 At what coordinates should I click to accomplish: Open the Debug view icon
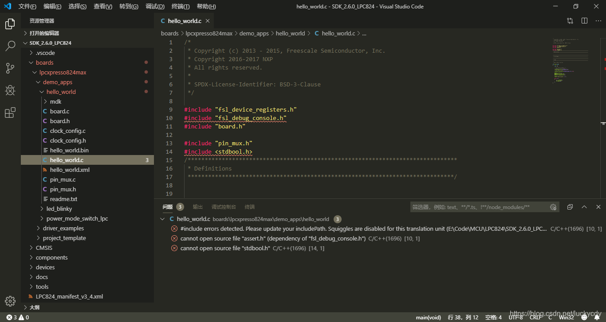[x=10, y=90]
